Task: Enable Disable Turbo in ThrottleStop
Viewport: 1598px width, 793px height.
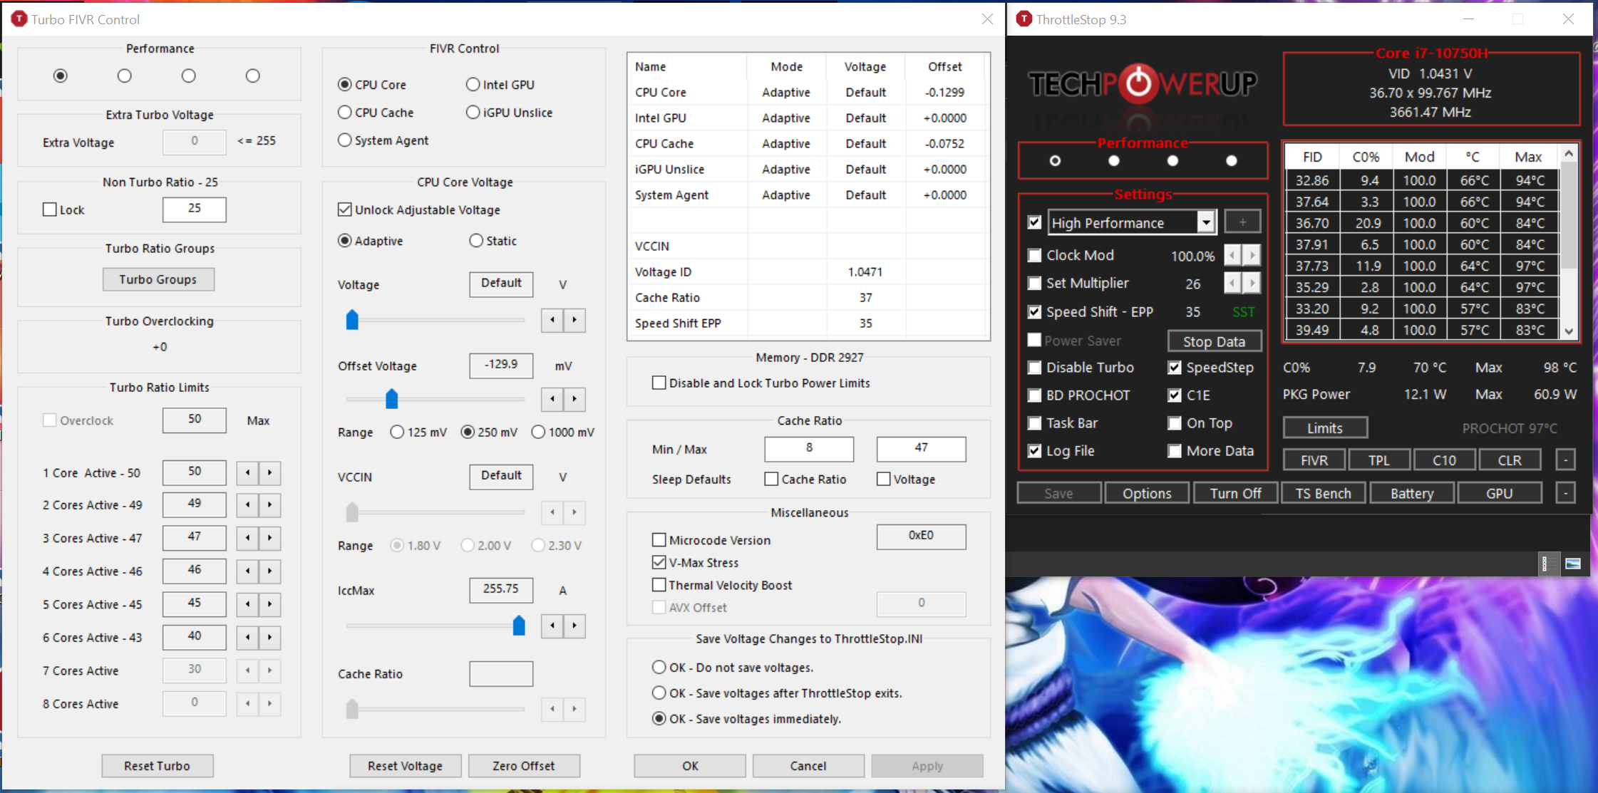Action: (x=1034, y=368)
